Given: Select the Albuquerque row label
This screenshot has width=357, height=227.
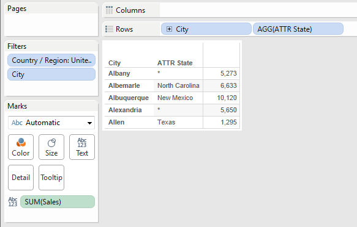Looking at the screenshot, I should coord(129,98).
